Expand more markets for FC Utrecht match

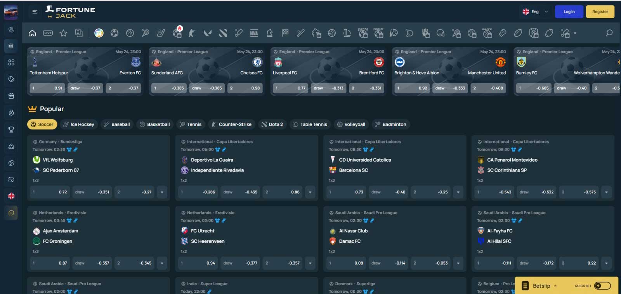(310, 263)
